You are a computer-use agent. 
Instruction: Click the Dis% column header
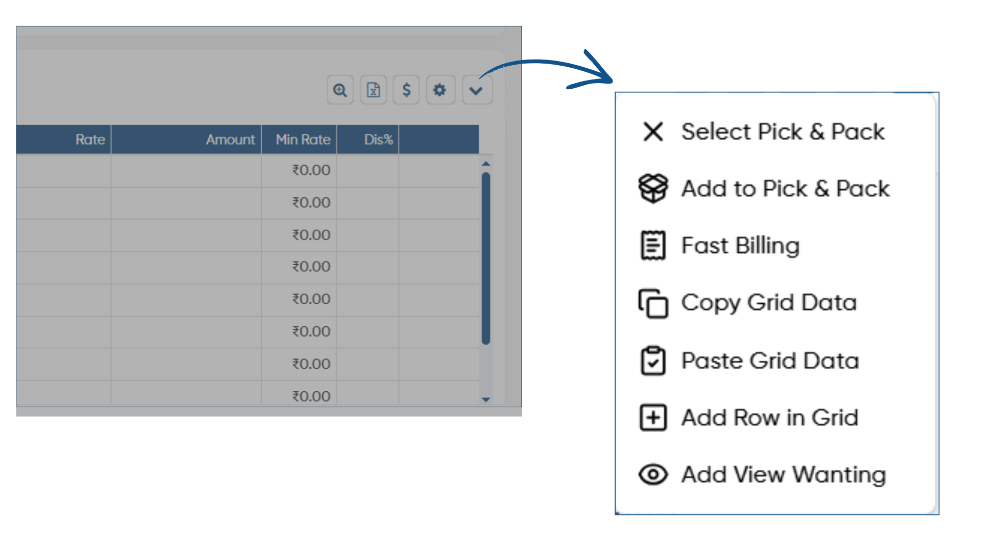pos(368,140)
